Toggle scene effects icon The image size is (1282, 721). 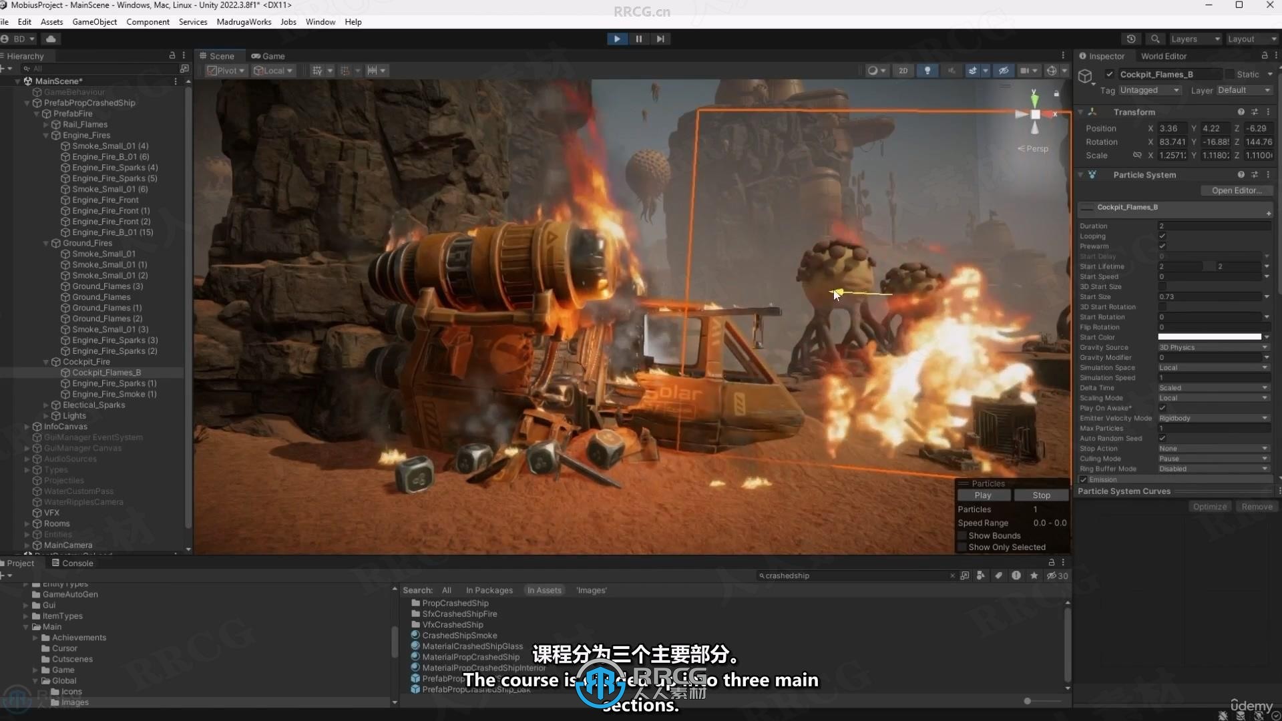[973, 71]
